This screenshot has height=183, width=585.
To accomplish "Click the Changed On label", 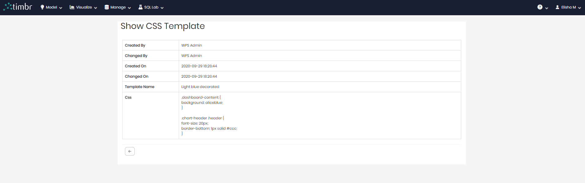I will tap(137, 76).
